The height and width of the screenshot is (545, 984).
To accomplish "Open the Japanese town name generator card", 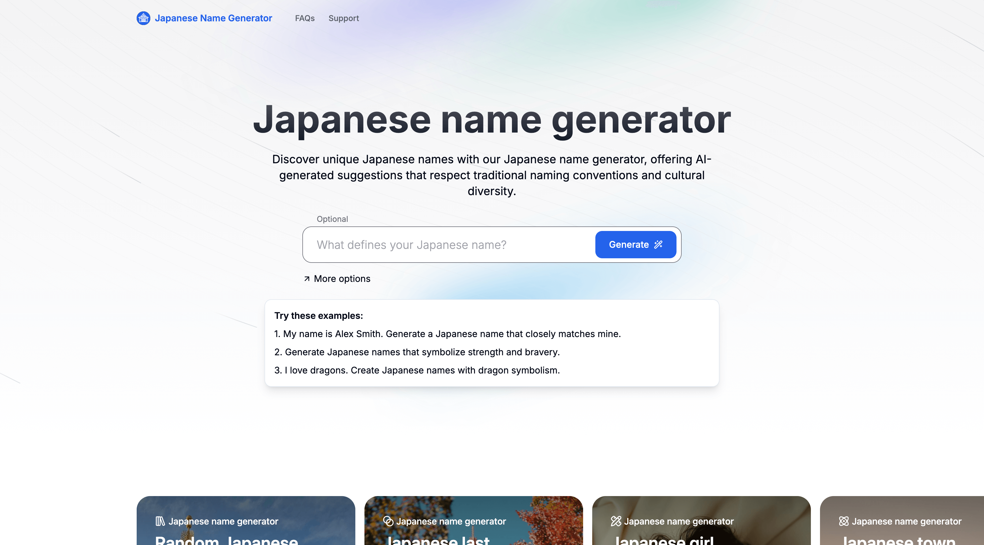I will pos(902,521).
